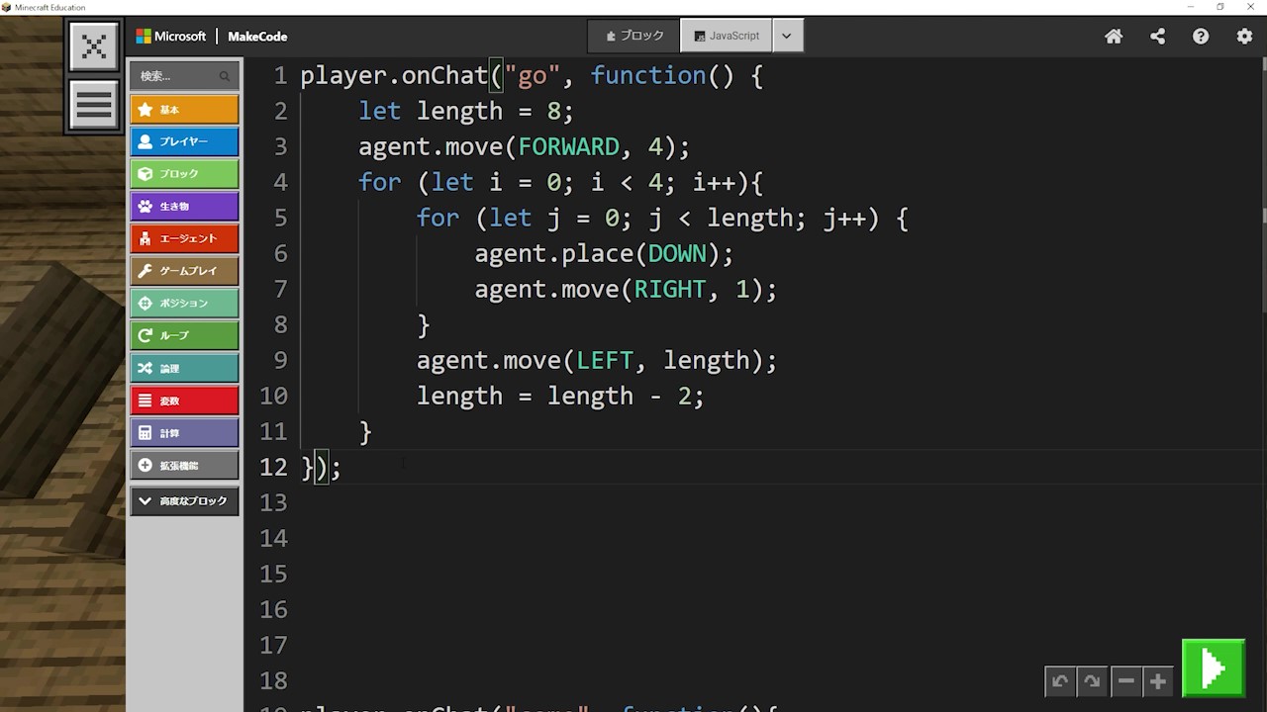Expand the 高度なブロック section
The image size is (1267, 712).
pos(184,501)
